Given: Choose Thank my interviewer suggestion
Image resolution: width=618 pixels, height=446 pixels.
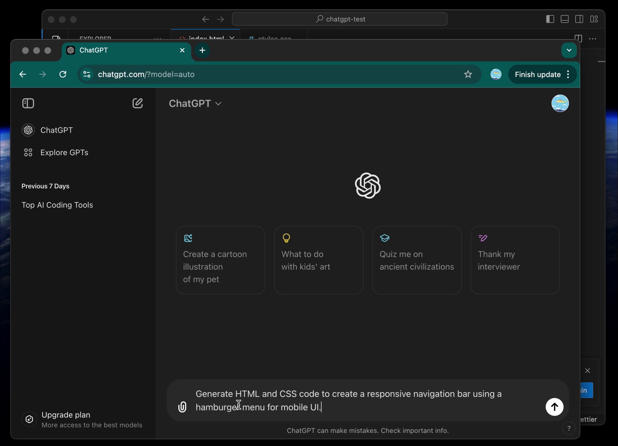Looking at the screenshot, I should pos(515,260).
